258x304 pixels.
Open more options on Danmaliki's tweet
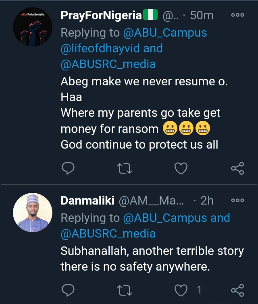237,200
